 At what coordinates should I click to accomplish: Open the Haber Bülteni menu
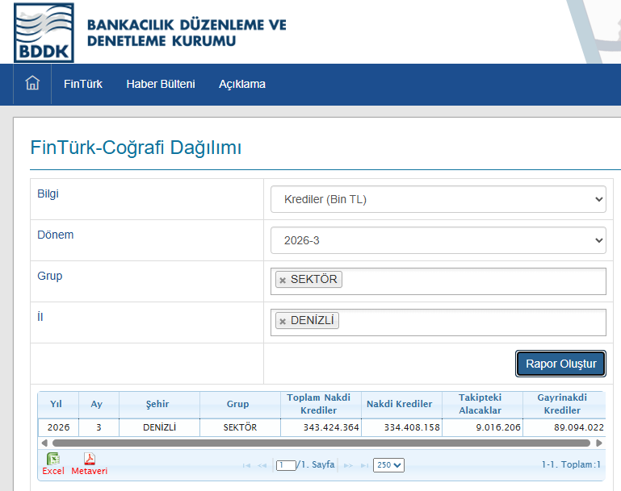click(x=161, y=84)
